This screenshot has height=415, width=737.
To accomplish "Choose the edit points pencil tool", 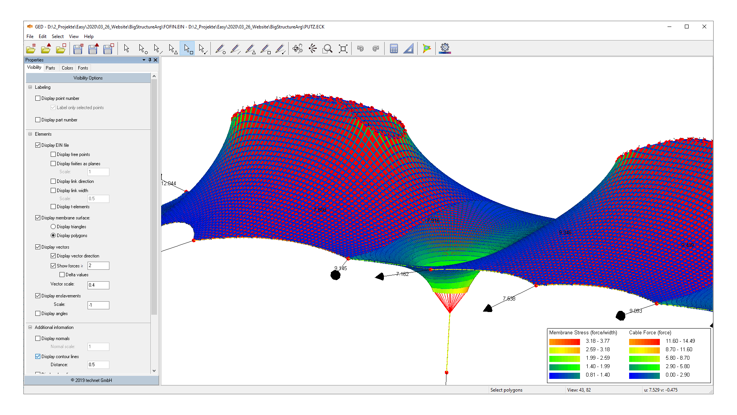I will [220, 49].
